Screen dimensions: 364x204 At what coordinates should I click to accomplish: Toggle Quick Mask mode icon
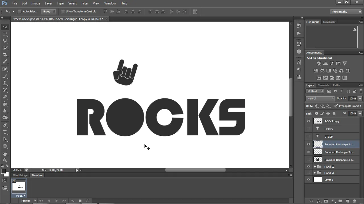coord(5,180)
